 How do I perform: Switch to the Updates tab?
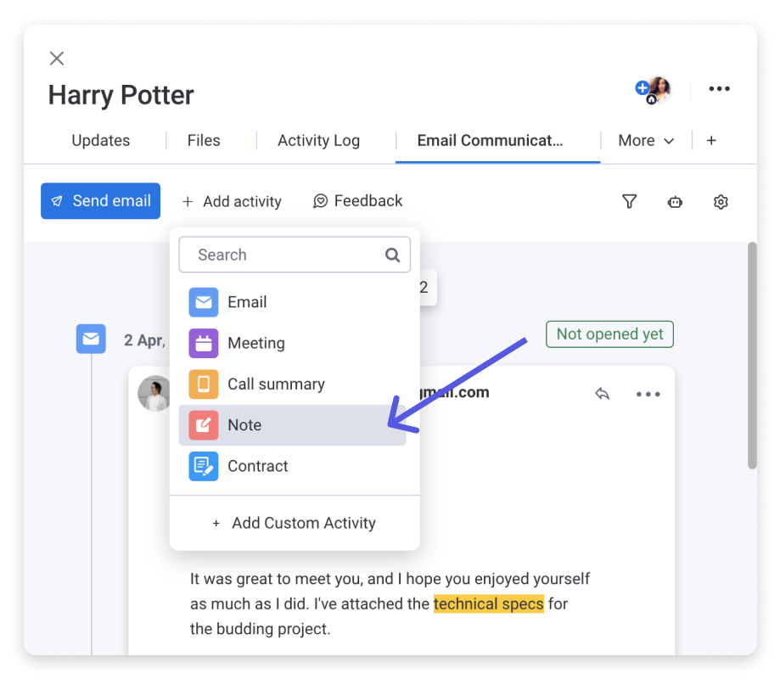(100, 140)
